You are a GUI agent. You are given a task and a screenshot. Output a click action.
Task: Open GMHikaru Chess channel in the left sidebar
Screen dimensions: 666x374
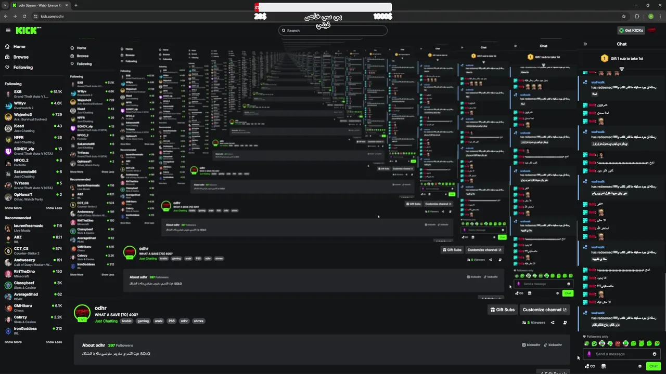(x=33, y=308)
